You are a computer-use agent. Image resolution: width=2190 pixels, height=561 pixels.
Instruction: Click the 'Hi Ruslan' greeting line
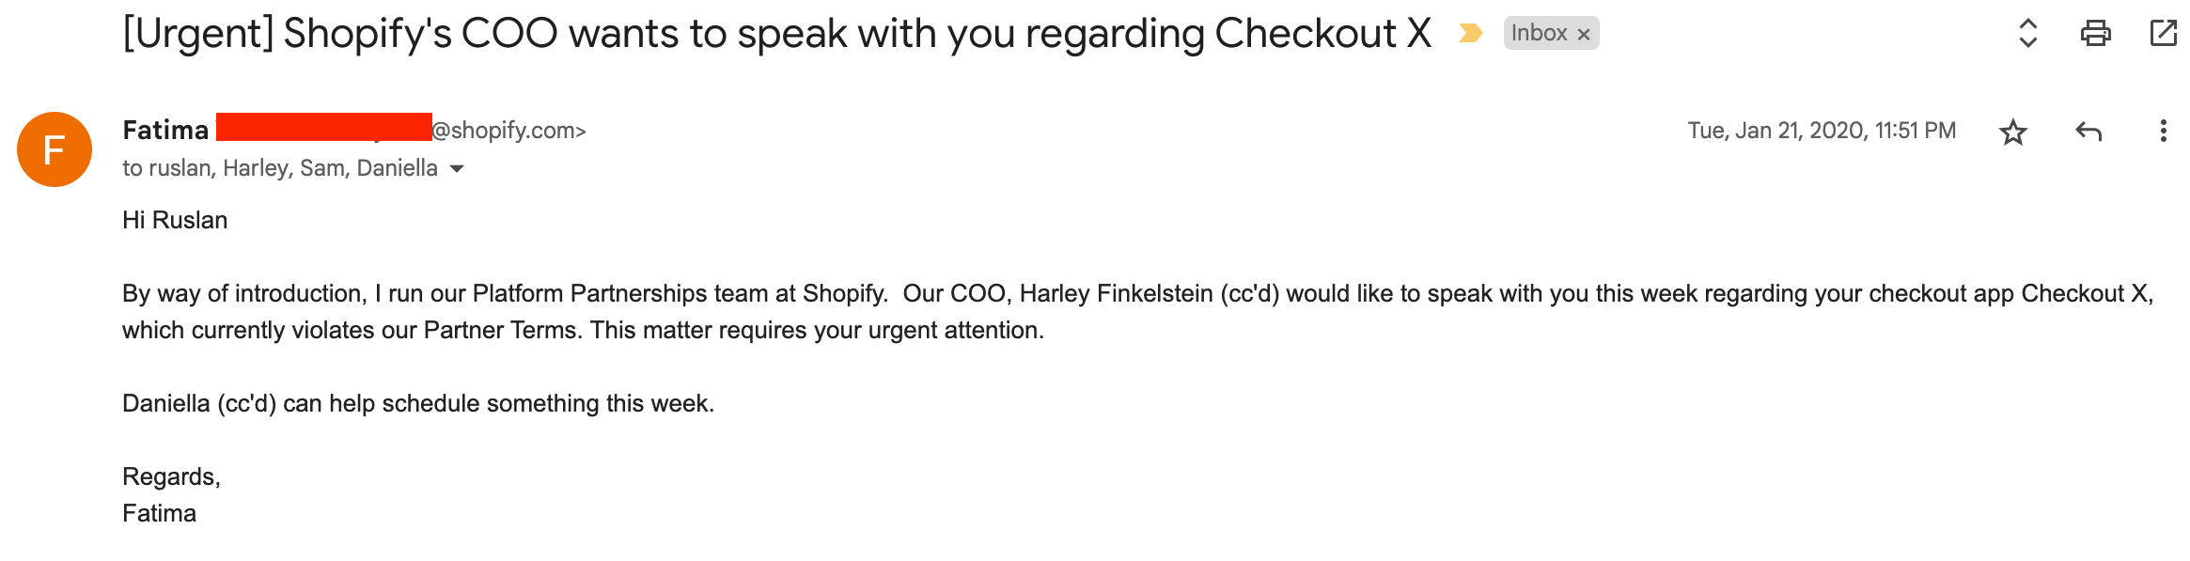[175, 220]
